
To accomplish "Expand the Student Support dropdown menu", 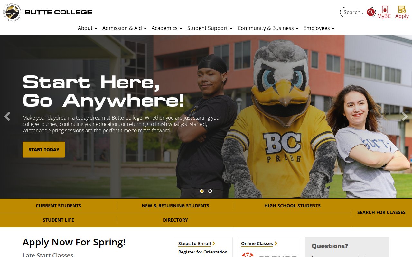I will coord(210,28).
